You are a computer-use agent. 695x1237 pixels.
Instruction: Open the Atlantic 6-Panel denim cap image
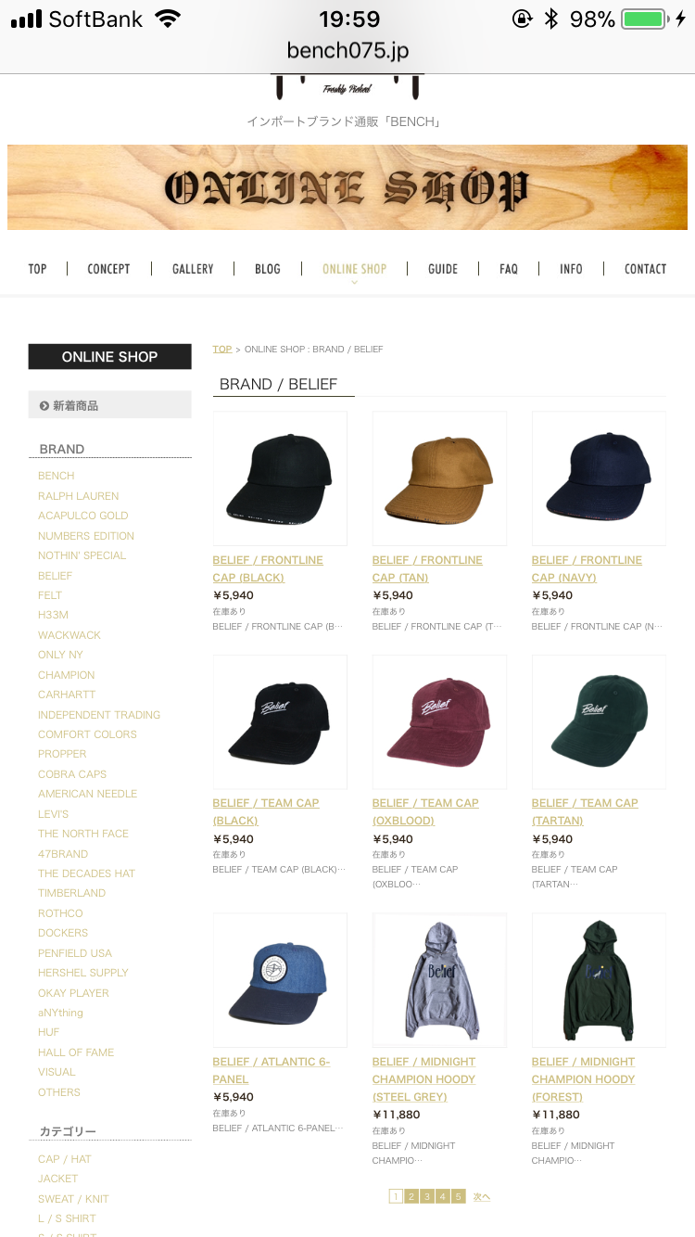coord(280,980)
